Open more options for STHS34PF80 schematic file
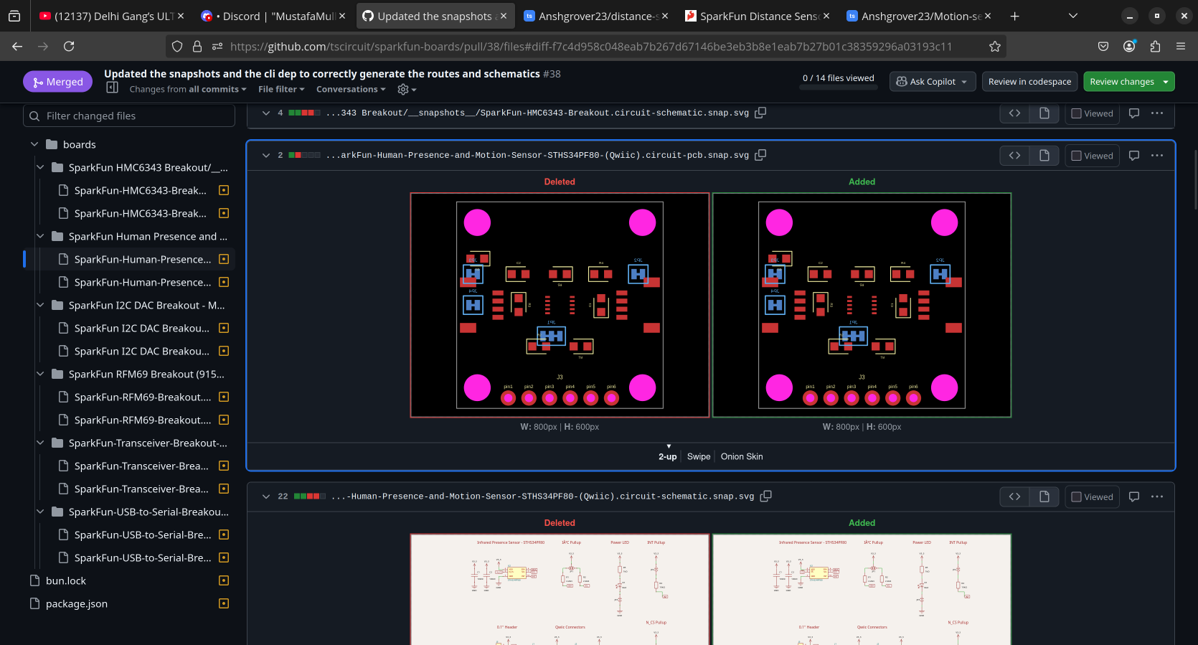 tap(1157, 496)
